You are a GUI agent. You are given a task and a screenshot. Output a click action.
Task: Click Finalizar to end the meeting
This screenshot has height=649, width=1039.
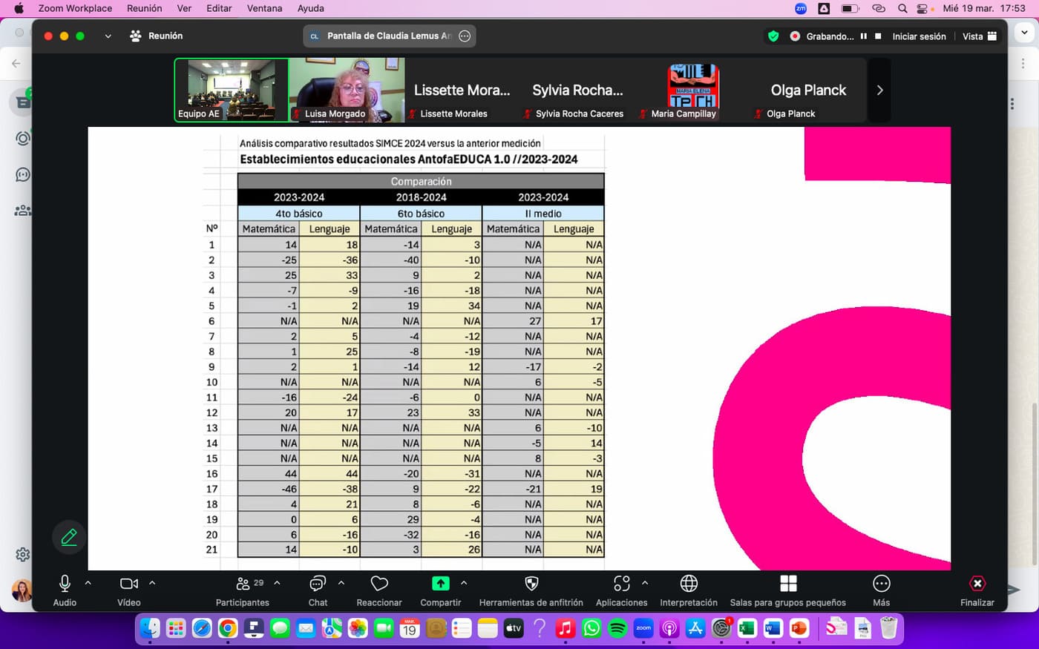coord(977,590)
